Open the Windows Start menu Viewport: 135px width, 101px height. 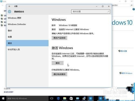point(3,98)
